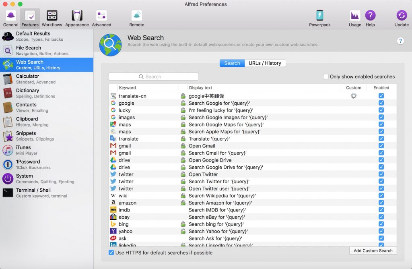Click the translate keyword icon
412x269 pixels.
[x=113, y=138]
